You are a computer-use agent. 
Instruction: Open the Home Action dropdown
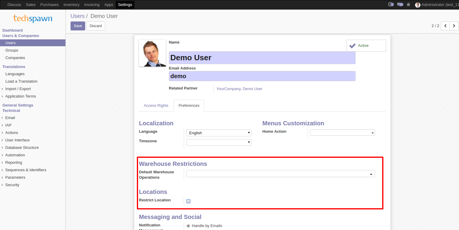(342, 133)
